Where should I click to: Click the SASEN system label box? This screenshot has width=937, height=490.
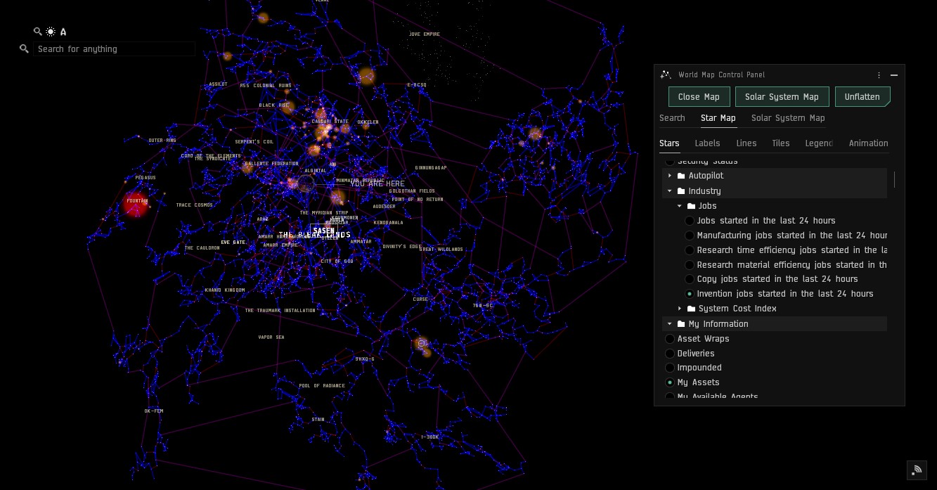pos(324,231)
